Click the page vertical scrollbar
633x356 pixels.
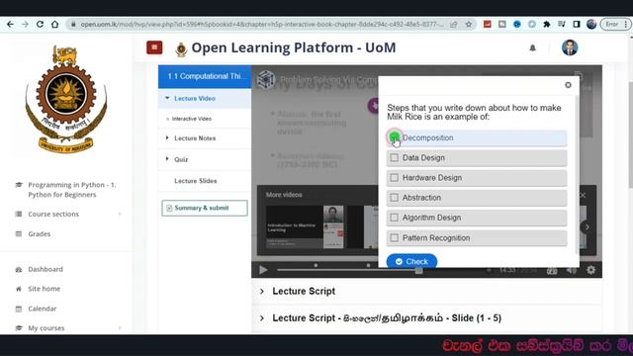631,134
